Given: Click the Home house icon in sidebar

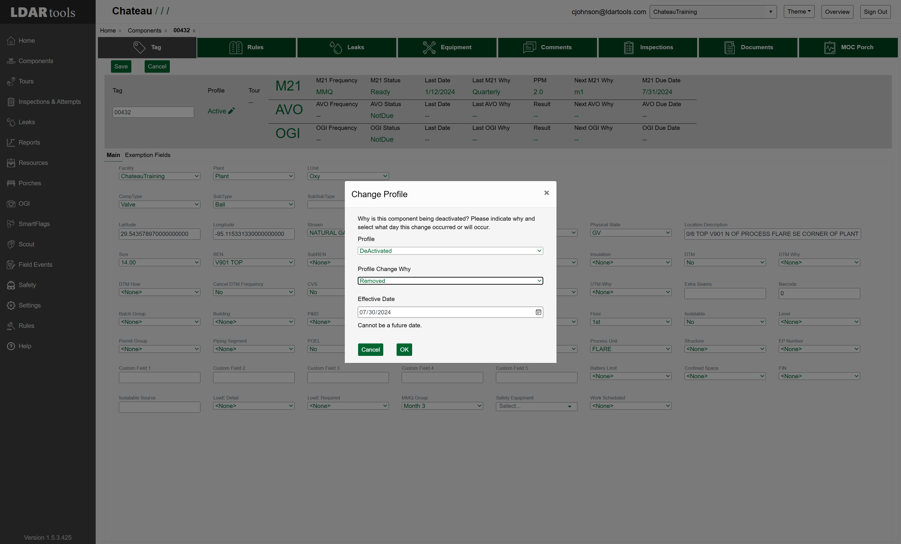Looking at the screenshot, I should click(x=11, y=40).
